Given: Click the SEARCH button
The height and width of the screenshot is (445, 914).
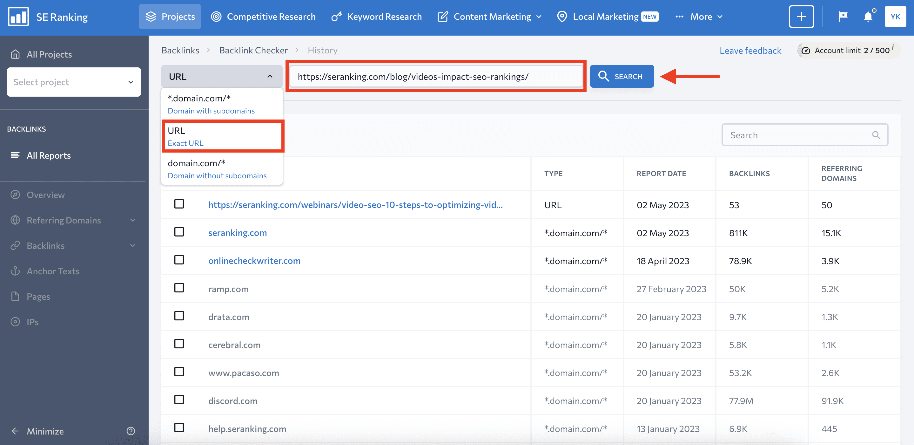Looking at the screenshot, I should [x=622, y=76].
